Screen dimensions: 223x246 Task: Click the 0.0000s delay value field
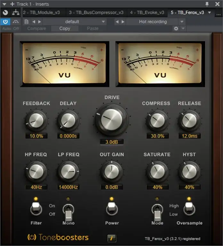(x=68, y=136)
